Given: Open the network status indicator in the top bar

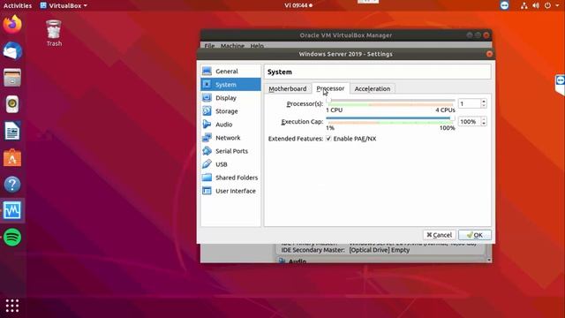Looking at the screenshot, I should pyautogui.click(x=524, y=5).
